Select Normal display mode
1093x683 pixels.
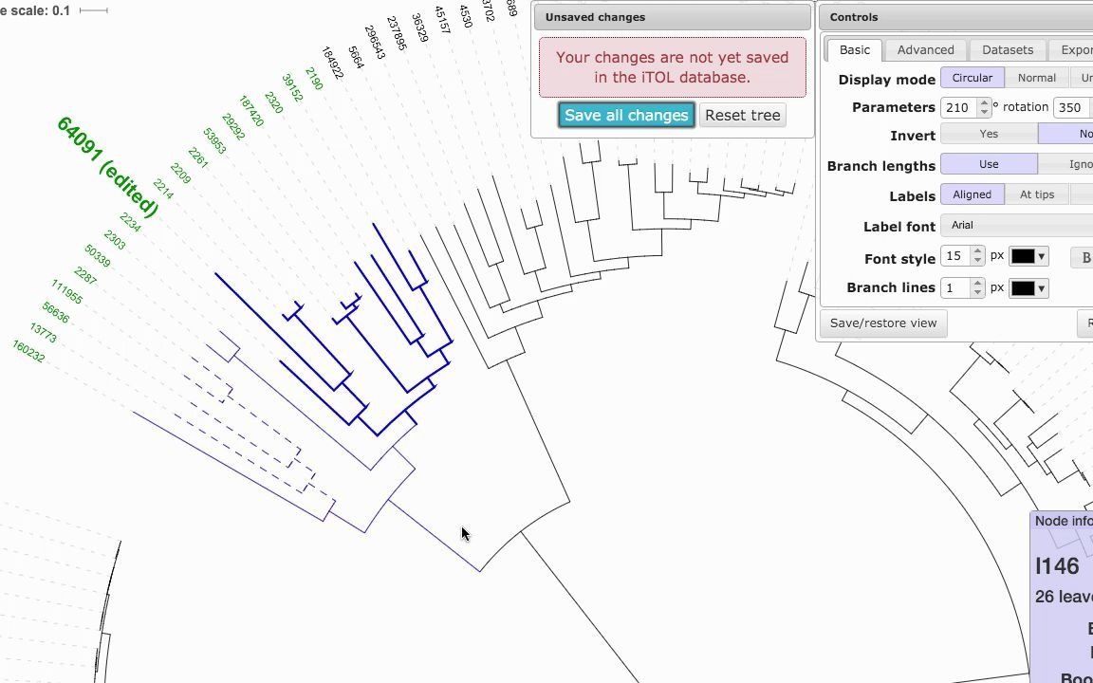[x=1036, y=78]
